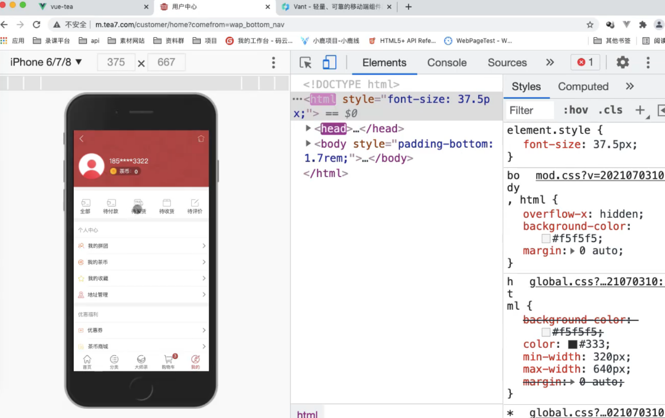Click the struck-through #f5f5f5 color swatch
Screen dimensions: 665x418
546,332
